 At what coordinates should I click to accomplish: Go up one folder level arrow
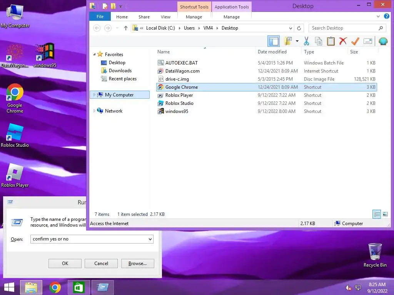click(x=126, y=28)
